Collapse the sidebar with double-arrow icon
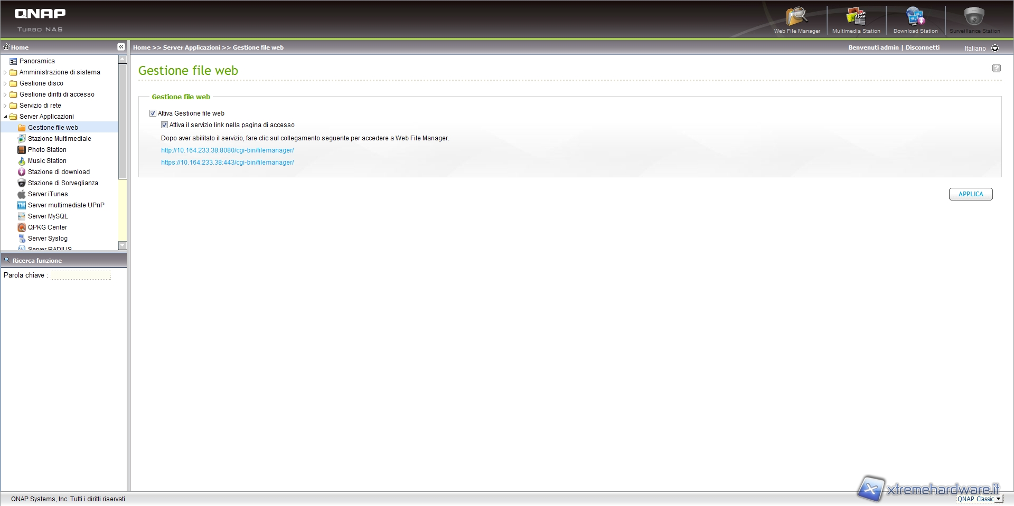This screenshot has width=1014, height=506. [x=121, y=47]
